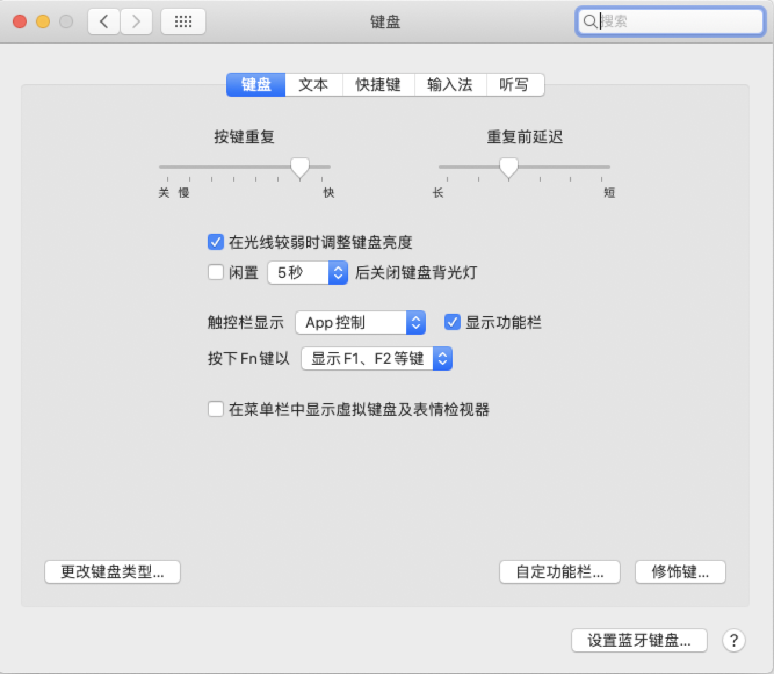
Task: Select the 键盘 tab
Action: [x=256, y=85]
